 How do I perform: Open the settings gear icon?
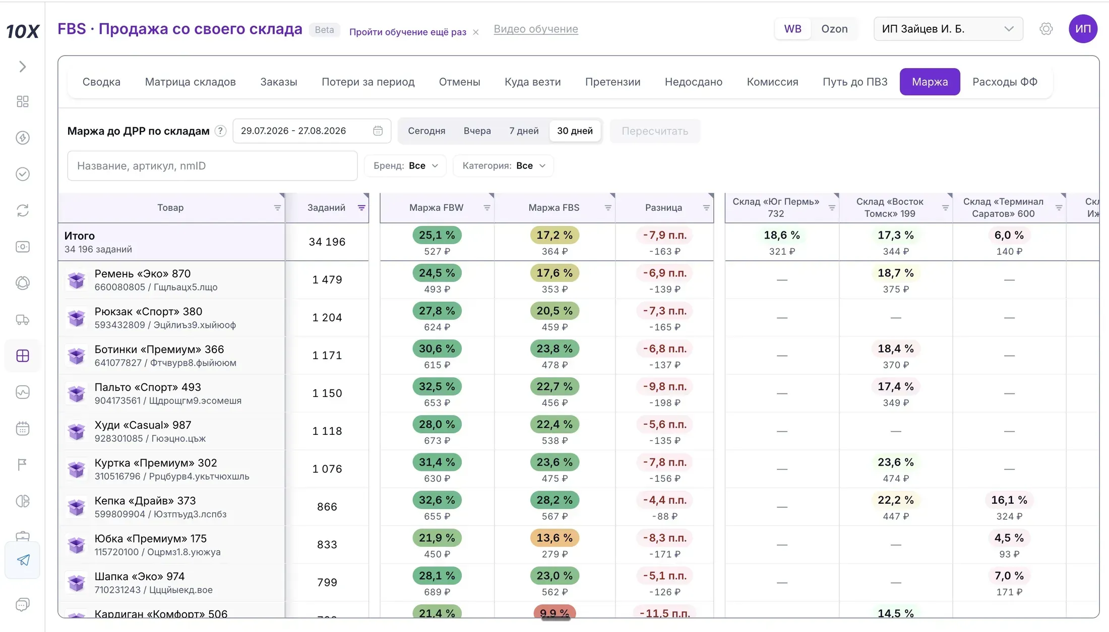(1046, 29)
